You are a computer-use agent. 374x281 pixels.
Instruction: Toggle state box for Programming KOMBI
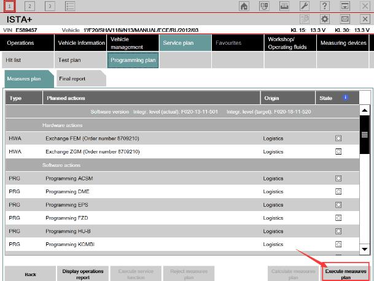pos(338,244)
